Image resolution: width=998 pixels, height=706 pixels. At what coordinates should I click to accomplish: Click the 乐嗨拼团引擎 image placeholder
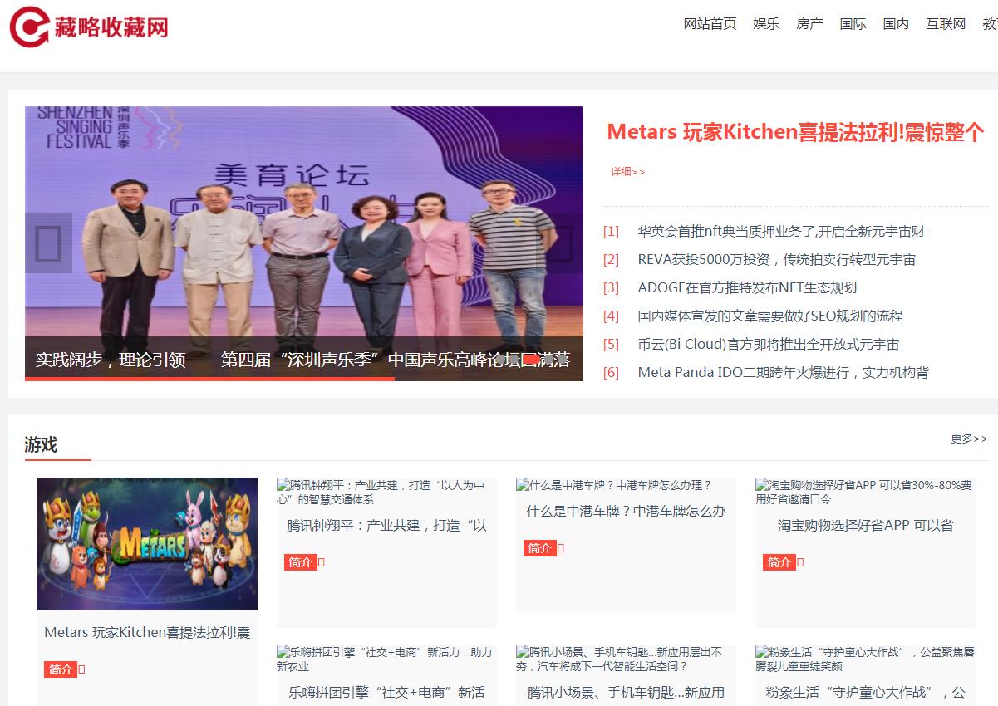[386, 659]
